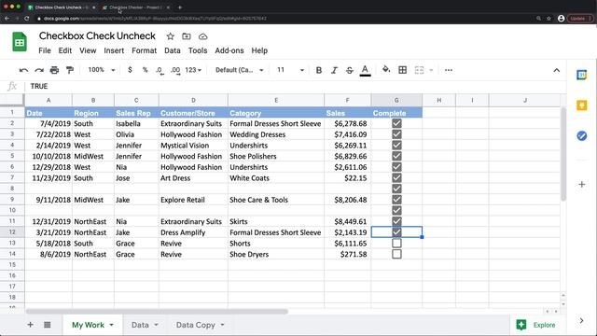The height and width of the screenshot is (336, 597).
Task: Open the All Sheets list icon
Action: pos(48,325)
